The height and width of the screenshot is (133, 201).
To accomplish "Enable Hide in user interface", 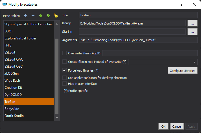I will [65, 84].
